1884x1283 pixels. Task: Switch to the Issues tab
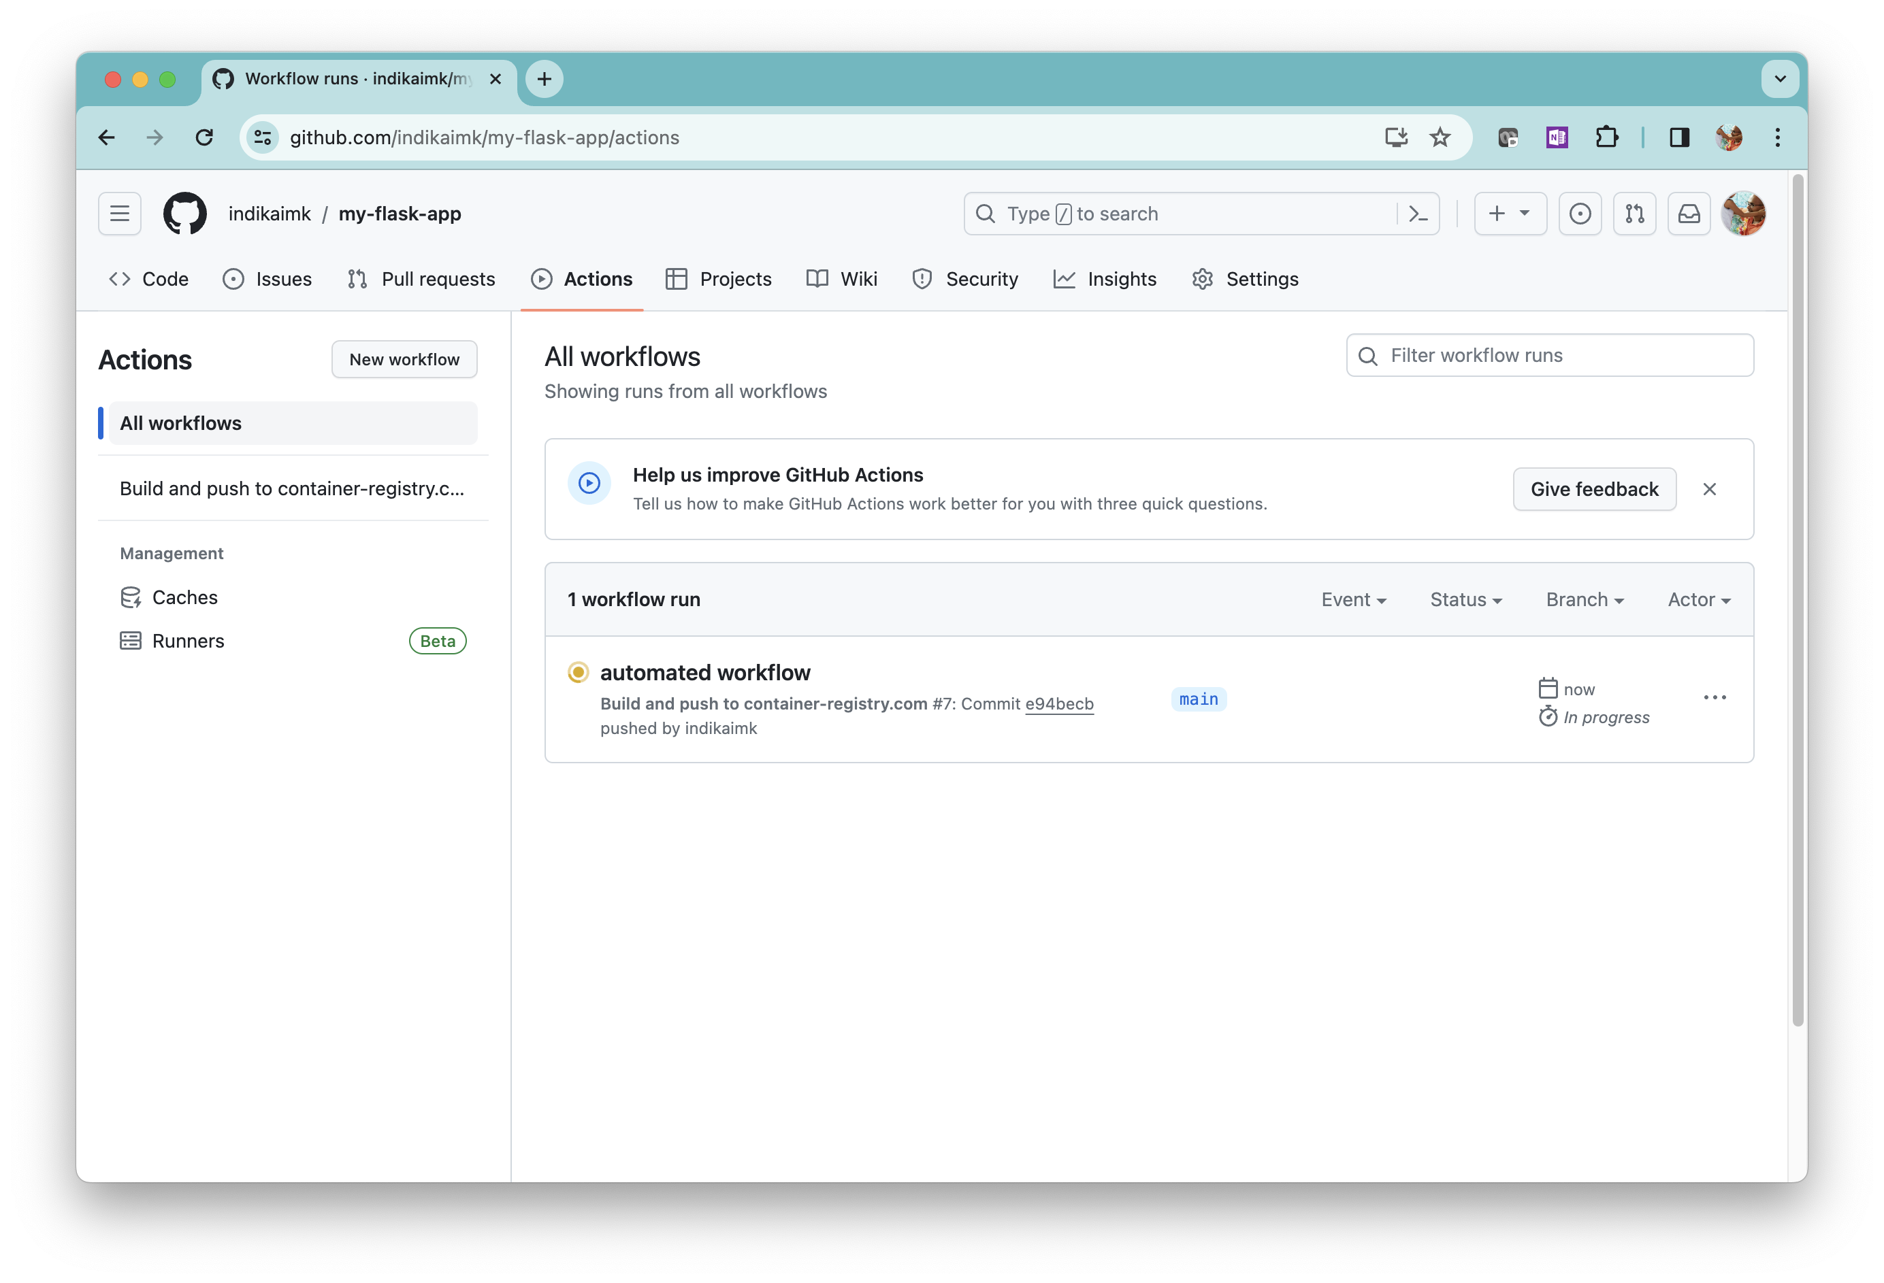tap(267, 279)
